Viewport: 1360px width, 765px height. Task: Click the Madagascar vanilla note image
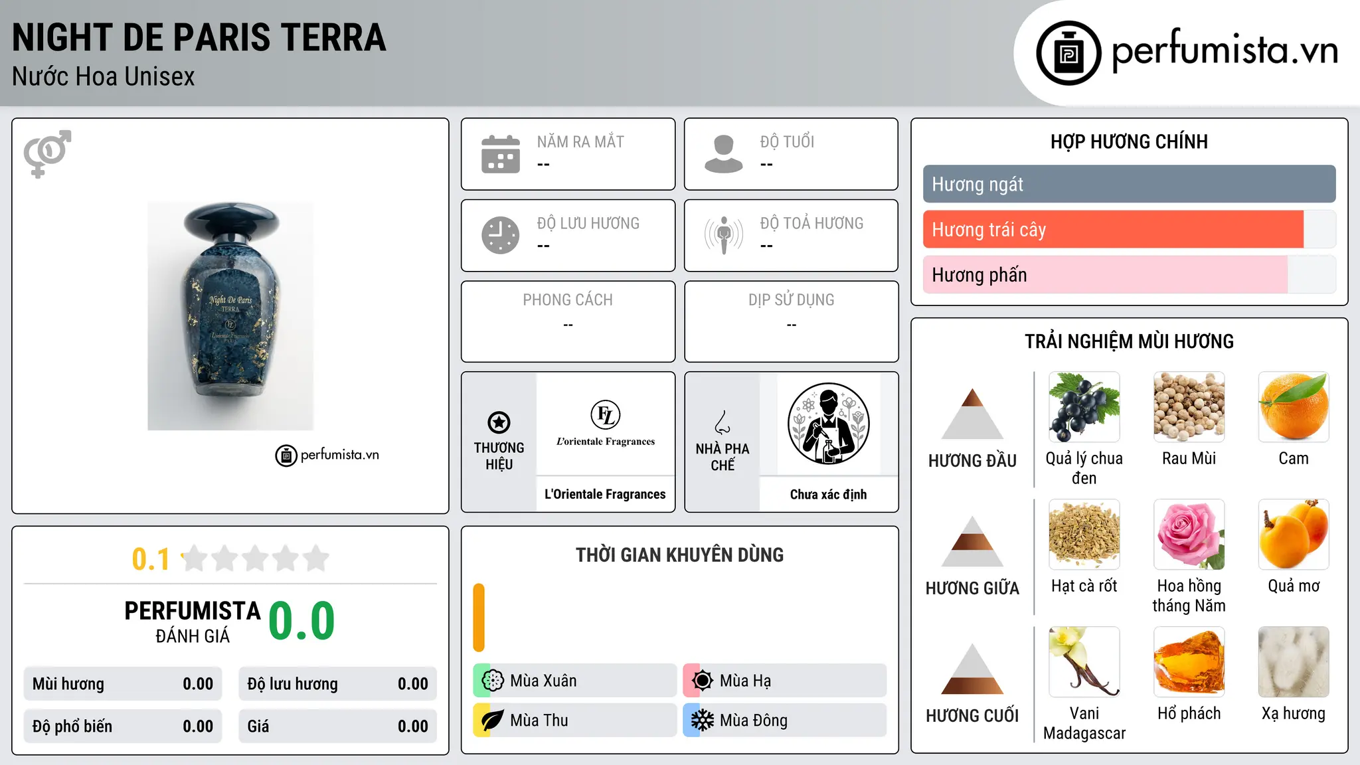coord(1084,662)
